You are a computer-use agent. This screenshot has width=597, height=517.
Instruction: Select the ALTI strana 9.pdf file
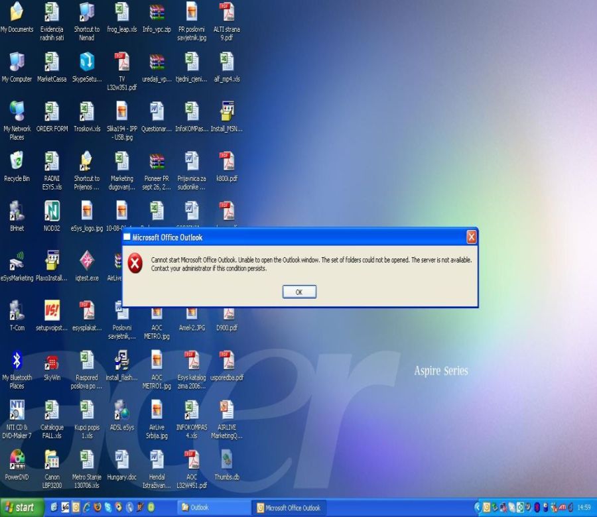pyautogui.click(x=227, y=21)
